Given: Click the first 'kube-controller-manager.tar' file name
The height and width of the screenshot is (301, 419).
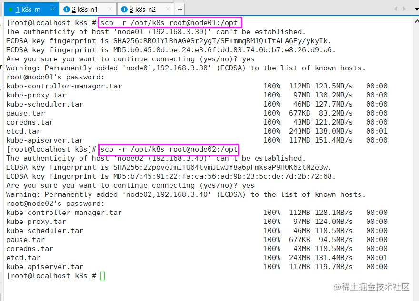Looking at the screenshot, I should (64, 86).
